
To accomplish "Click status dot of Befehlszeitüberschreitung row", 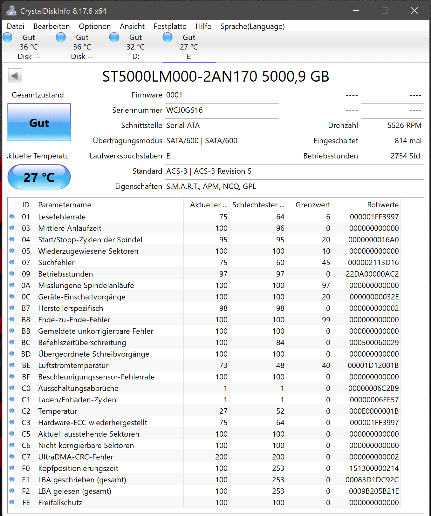I will [12, 342].
